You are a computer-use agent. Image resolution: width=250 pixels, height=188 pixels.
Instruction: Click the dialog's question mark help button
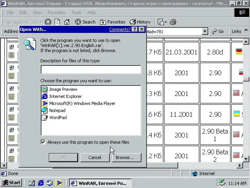(135, 29)
